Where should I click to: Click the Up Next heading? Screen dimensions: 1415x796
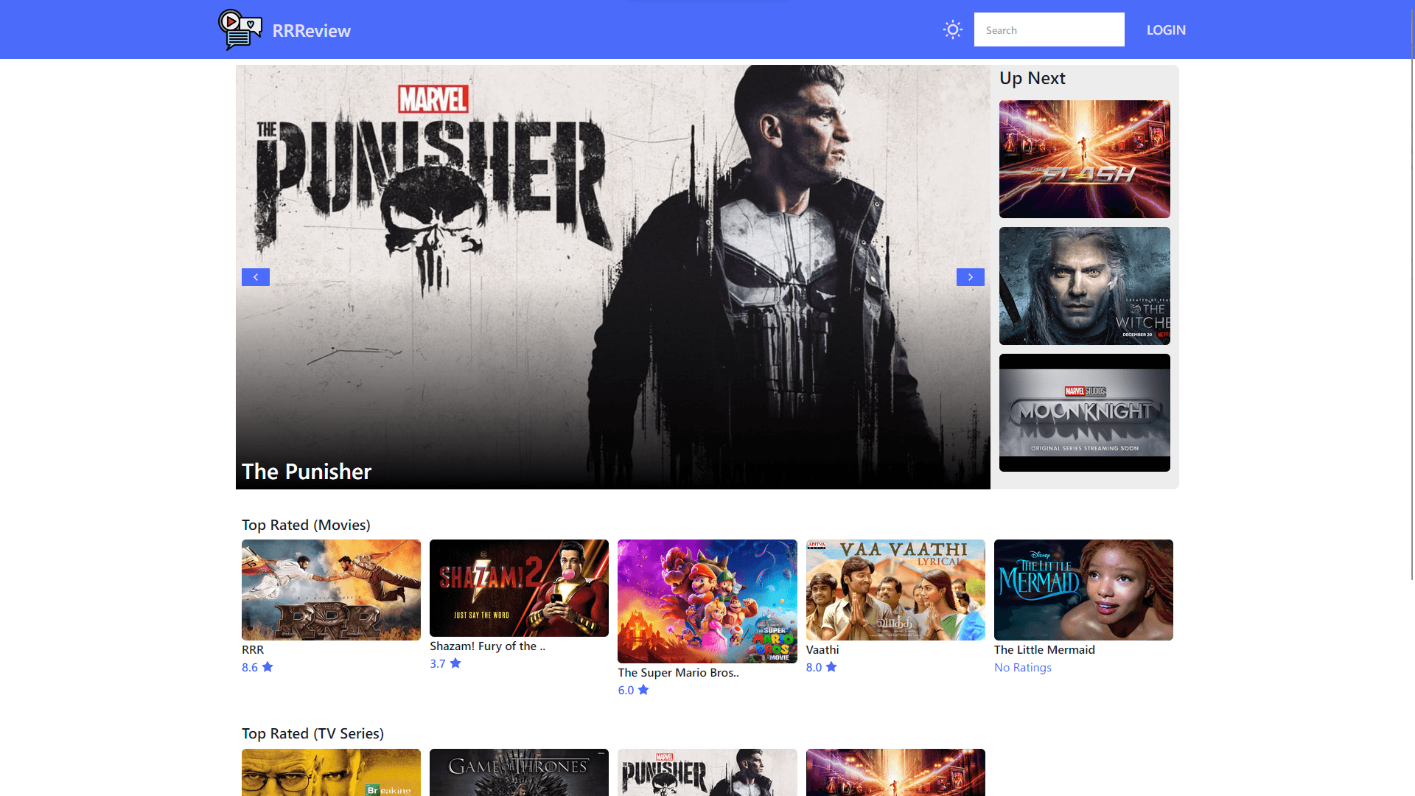click(x=1032, y=78)
